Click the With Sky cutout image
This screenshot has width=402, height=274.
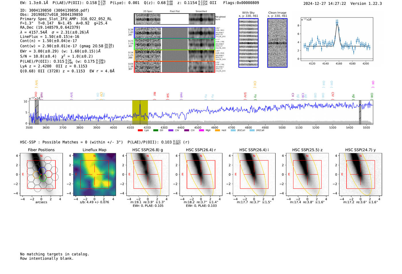(248, 43)
